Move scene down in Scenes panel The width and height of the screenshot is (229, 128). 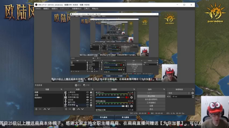[x=49, y=109]
